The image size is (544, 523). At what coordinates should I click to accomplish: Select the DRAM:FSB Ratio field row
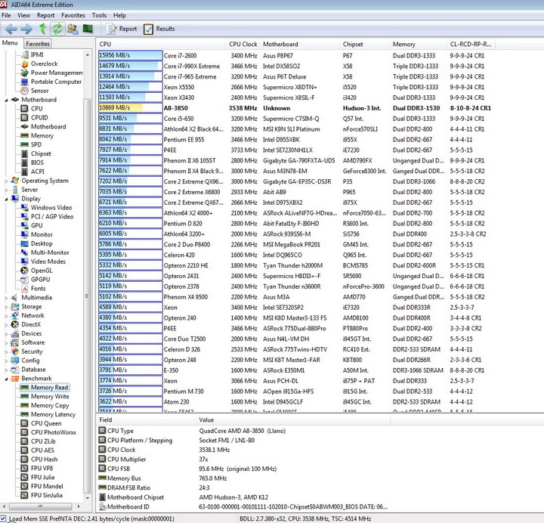coord(243,487)
